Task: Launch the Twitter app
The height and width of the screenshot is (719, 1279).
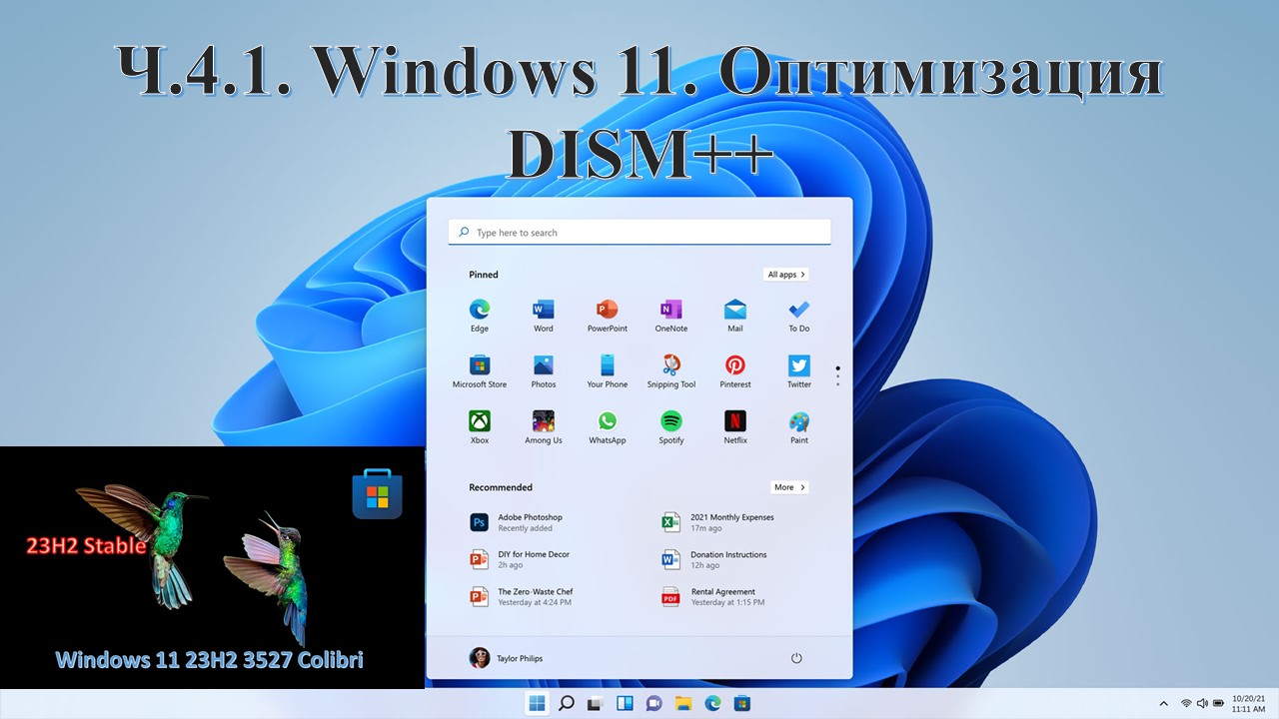Action: click(799, 371)
